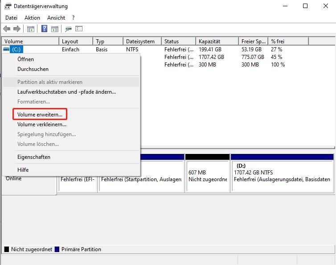This screenshot has height=265, width=336.
Task: Open the Datei menu
Action: (11, 17)
